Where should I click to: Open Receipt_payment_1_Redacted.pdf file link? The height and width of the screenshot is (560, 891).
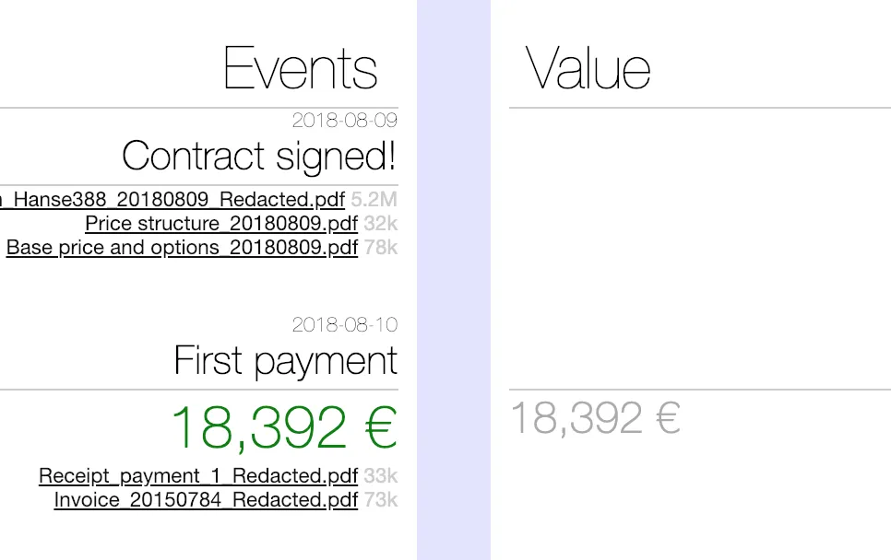coord(198,476)
